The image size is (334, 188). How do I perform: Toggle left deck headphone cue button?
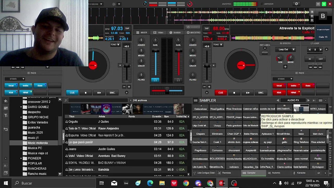tap(155, 80)
